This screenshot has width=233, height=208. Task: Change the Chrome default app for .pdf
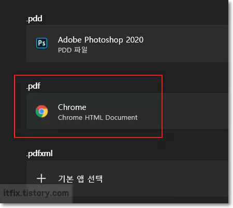point(127,111)
